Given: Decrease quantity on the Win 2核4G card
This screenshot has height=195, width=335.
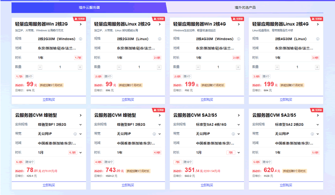Looking at the screenshot, I should (x=198, y=67).
